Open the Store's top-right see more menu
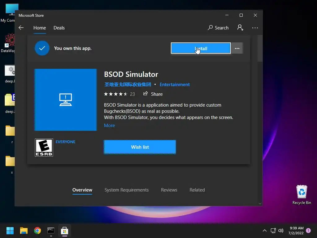This screenshot has height=238, width=317. point(255,28)
